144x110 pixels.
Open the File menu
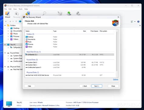coord(5,9)
